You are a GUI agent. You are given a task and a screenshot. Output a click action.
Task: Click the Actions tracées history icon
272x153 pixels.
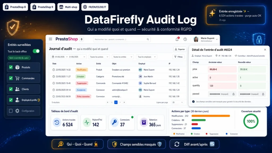point(57,122)
